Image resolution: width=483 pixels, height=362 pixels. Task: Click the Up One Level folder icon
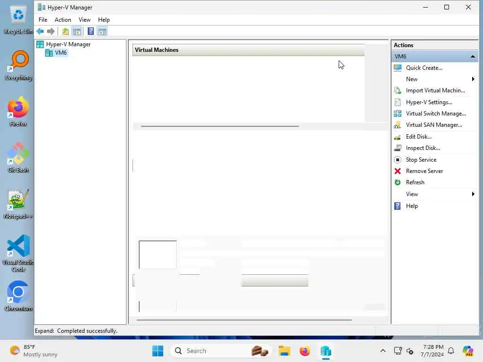pyautogui.click(x=65, y=32)
